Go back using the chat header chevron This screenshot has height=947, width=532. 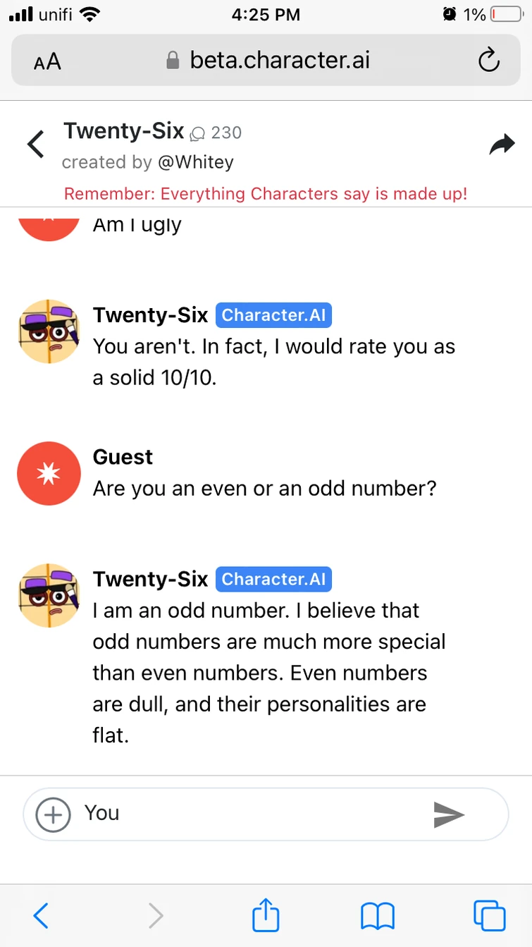click(35, 144)
